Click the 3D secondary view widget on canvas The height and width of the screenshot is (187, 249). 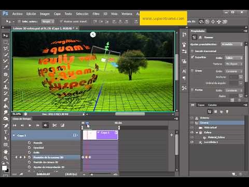93,35
